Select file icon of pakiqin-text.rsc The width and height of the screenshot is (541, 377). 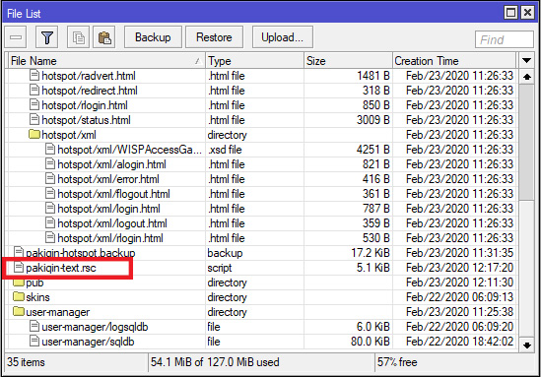(x=19, y=268)
